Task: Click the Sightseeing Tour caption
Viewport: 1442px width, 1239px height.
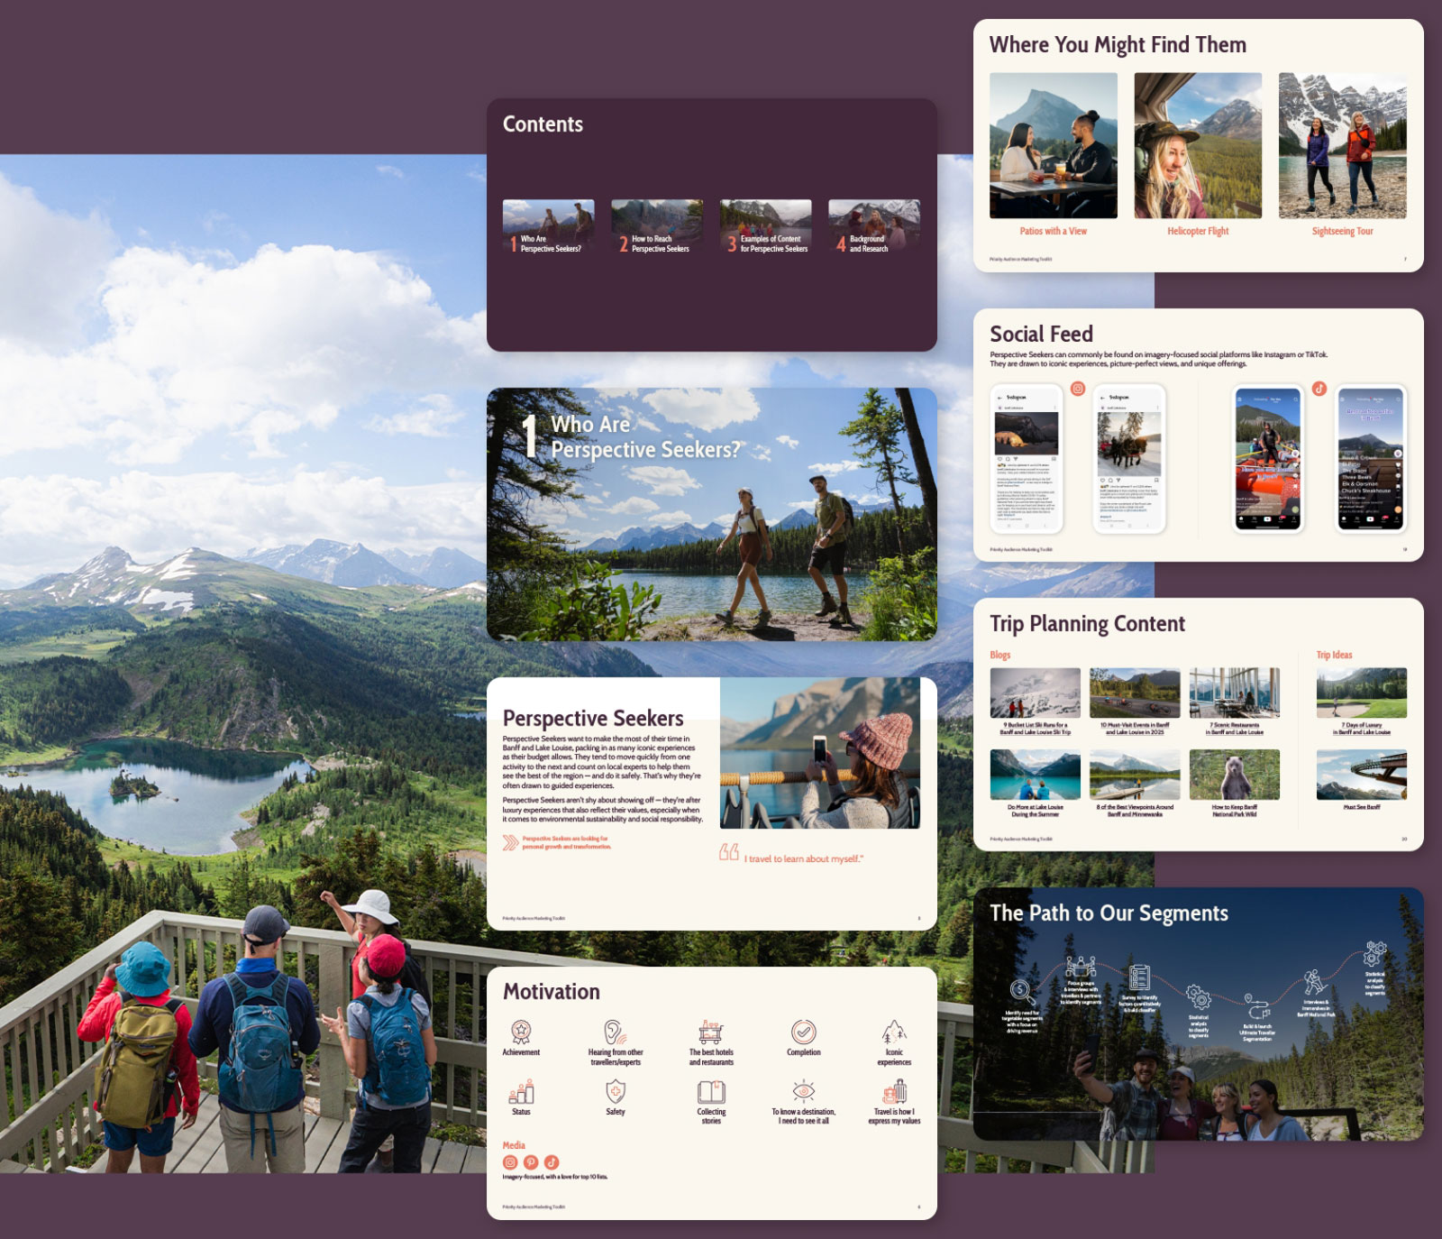Action: pyautogui.click(x=1342, y=231)
